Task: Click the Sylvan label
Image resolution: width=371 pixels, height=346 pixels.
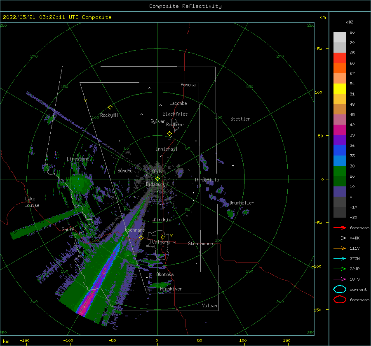Action: (158, 121)
